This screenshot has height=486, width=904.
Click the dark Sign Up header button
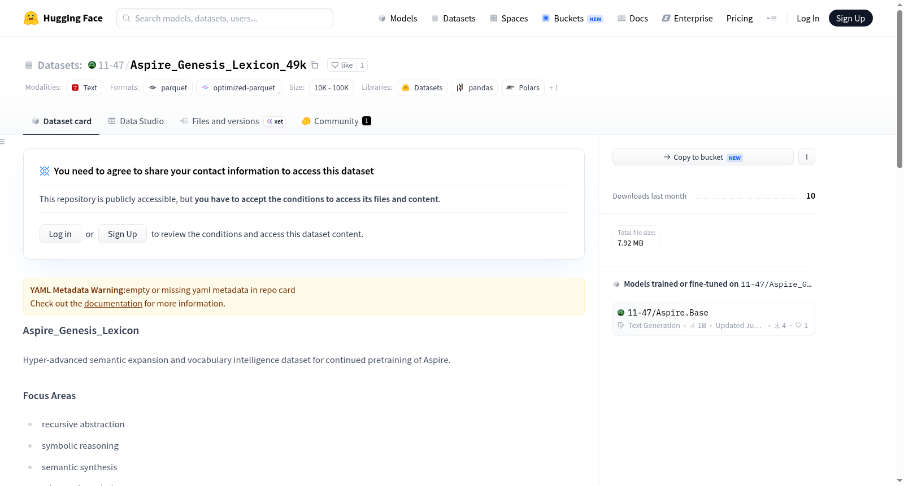(x=850, y=18)
